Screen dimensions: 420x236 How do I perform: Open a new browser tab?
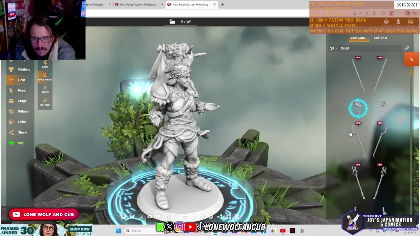point(222,5)
